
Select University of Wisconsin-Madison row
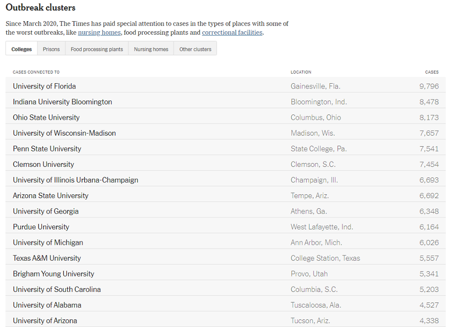pos(64,133)
